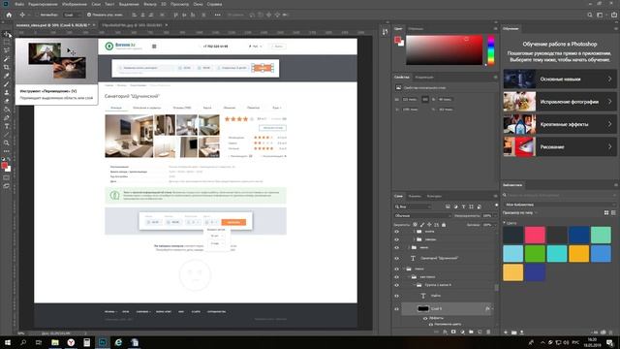
Task: Hide the Эффекты effects entry
Action: click(425, 318)
